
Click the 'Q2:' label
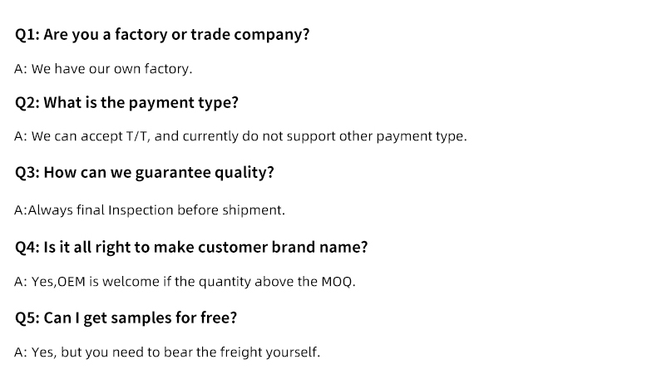pos(27,103)
